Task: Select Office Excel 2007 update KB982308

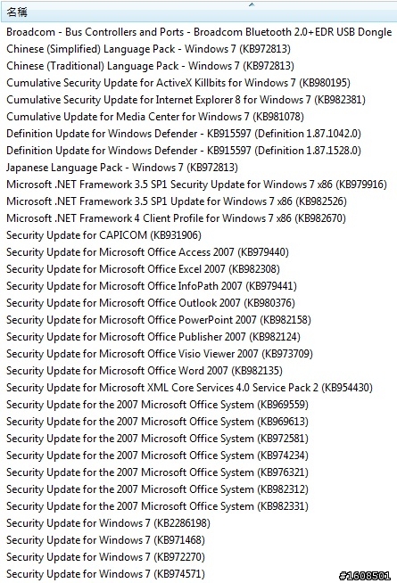Action: point(144,269)
